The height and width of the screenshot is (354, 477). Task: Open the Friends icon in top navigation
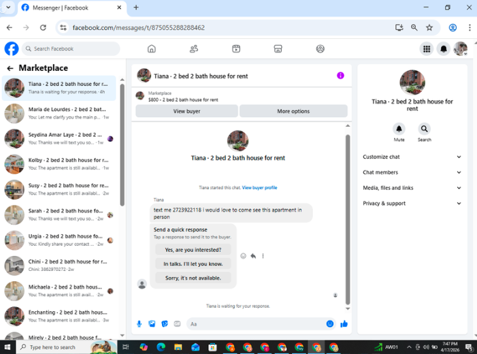click(x=194, y=49)
